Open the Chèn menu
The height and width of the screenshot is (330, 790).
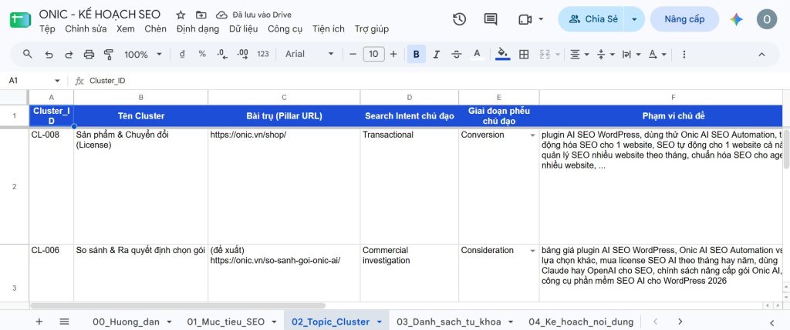pos(155,28)
